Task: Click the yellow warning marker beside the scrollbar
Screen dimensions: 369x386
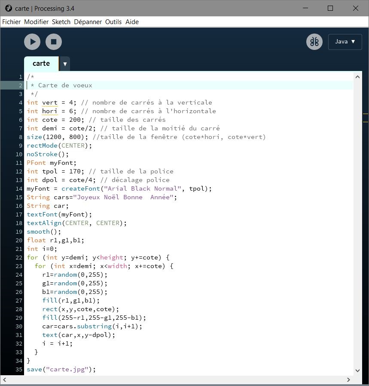Action: (366, 114)
